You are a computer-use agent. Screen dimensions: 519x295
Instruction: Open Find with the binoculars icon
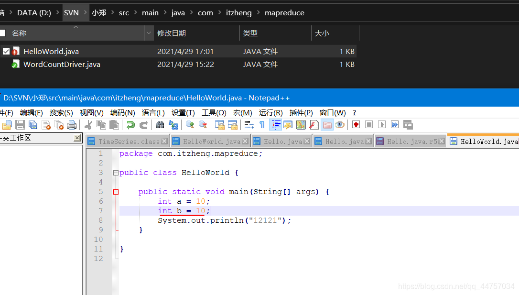point(160,125)
